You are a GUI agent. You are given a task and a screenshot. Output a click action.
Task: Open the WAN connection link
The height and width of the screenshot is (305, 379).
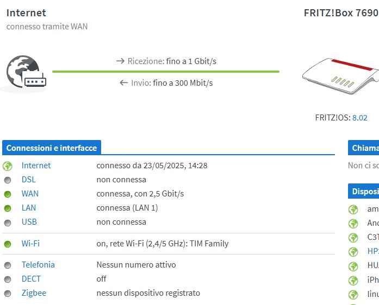pos(30,194)
